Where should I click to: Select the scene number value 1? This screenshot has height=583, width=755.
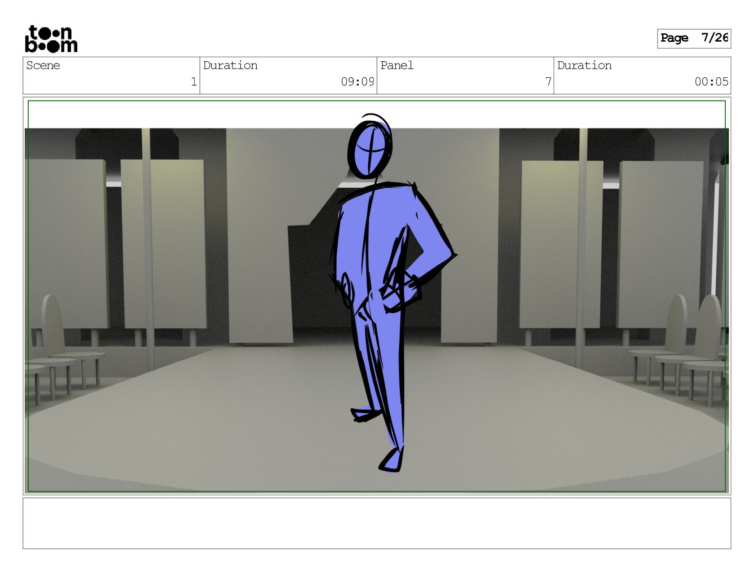194,82
